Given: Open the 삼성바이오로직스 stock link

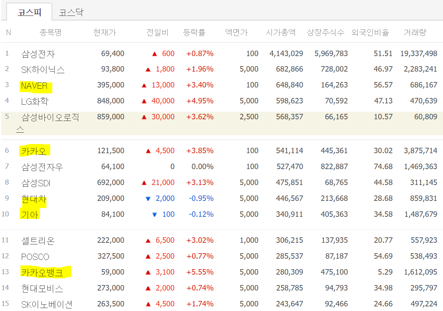Looking at the screenshot, I should [47, 123].
